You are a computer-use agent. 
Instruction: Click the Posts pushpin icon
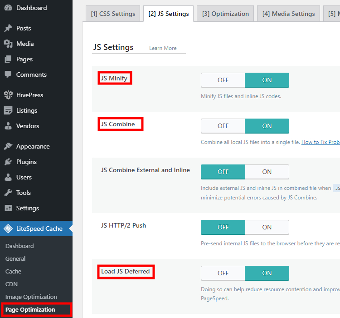tap(8, 28)
